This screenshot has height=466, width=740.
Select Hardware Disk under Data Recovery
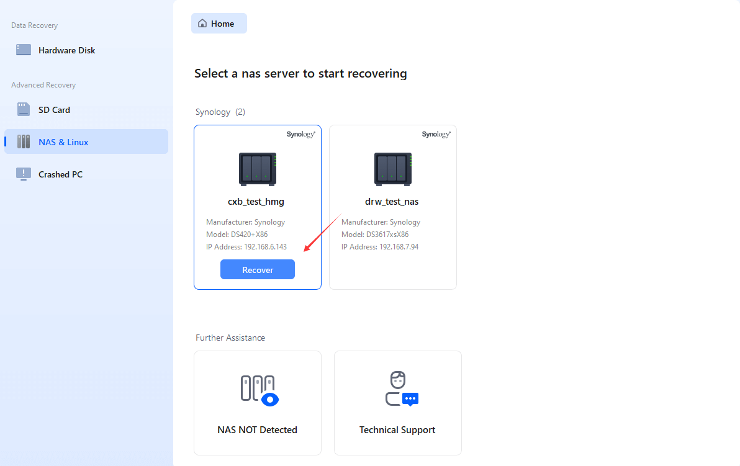point(66,50)
